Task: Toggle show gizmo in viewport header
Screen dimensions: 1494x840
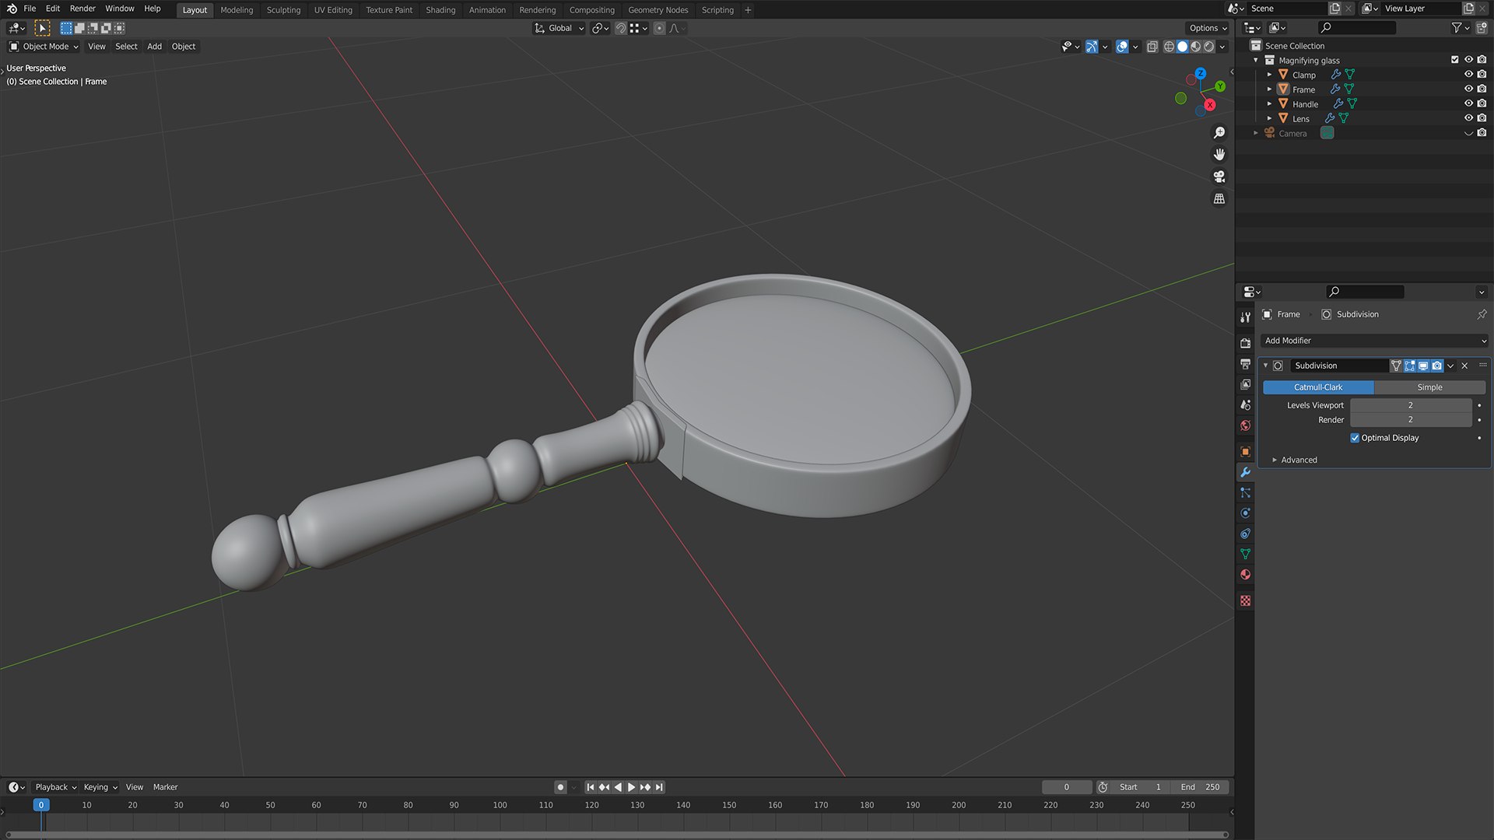Action: [x=1092, y=47]
